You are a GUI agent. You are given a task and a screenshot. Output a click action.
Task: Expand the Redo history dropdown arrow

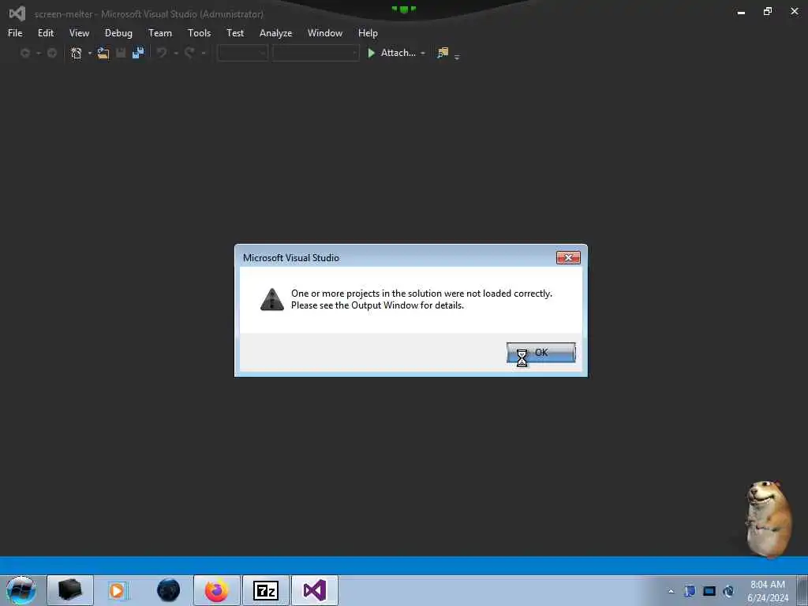tap(204, 53)
